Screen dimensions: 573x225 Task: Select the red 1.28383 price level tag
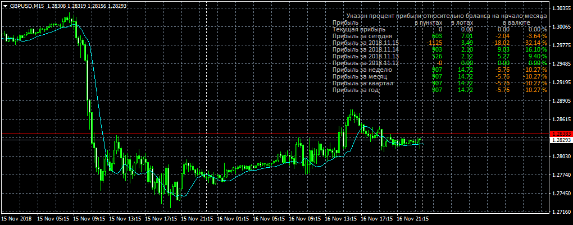[561, 134]
